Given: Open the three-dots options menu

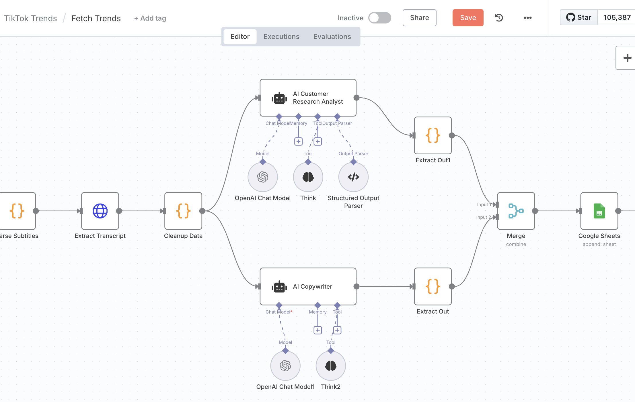Looking at the screenshot, I should [x=527, y=18].
